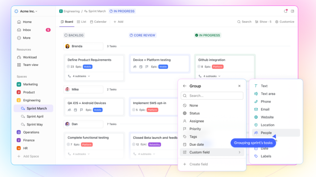The width and height of the screenshot is (316, 177).
Task: Click the Search magnifier icon in toolbar
Action: point(239,22)
